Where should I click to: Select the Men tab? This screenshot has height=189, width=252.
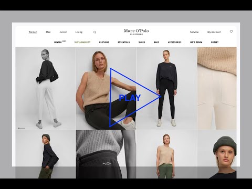pyautogui.click(x=48, y=32)
